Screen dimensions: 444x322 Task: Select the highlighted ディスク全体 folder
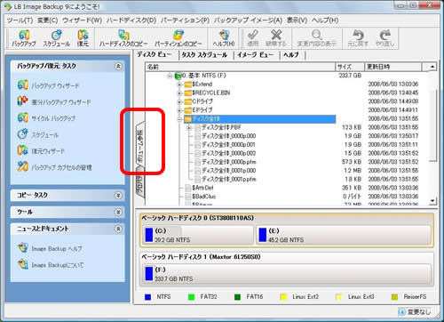pos(259,119)
